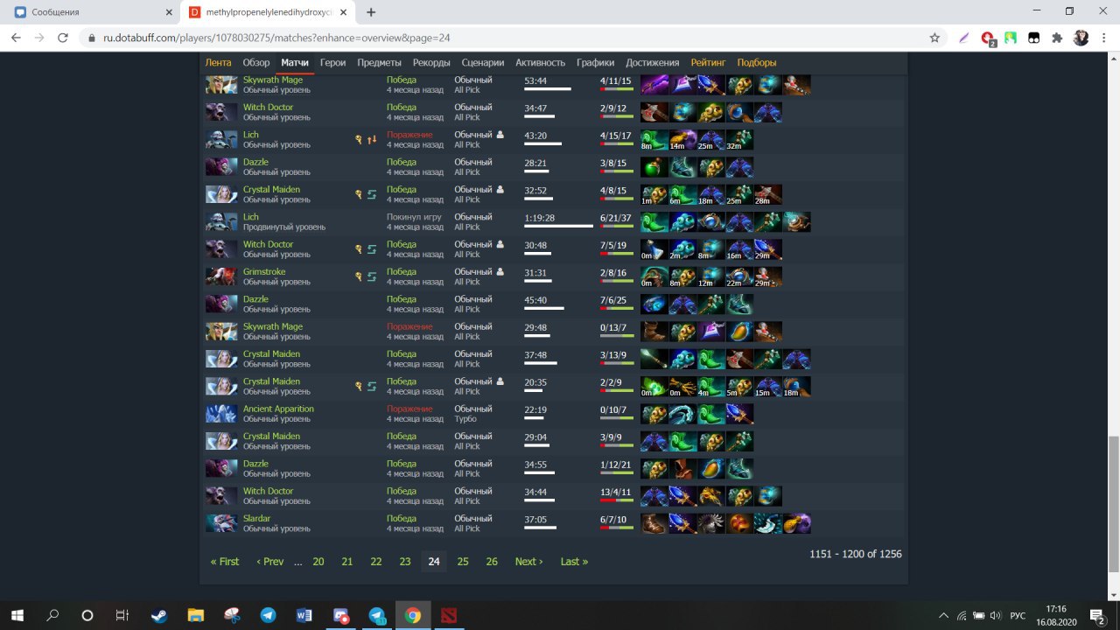The height and width of the screenshot is (630, 1120).
Task: Open the Chrome profile avatar
Action: coord(1081,38)
